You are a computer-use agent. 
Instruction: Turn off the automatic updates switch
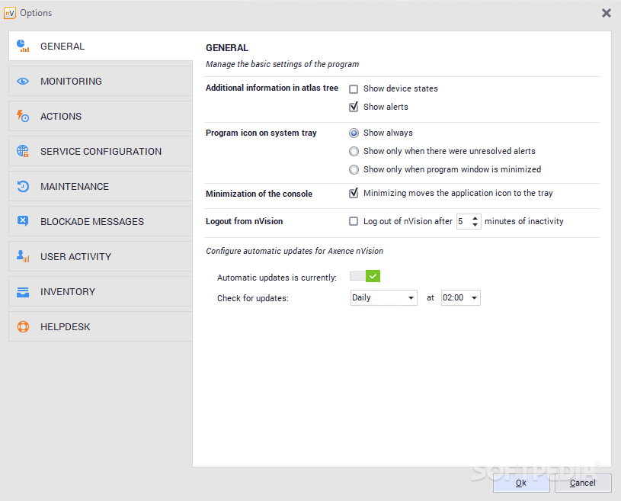click(x=365, y=276)
